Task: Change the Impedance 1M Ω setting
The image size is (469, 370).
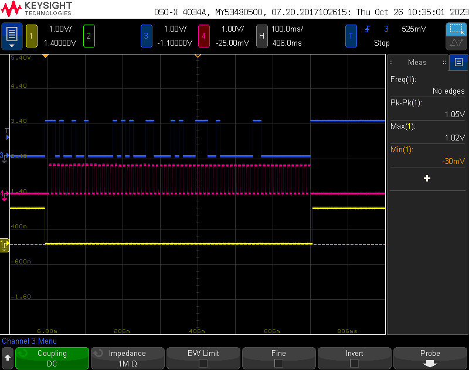Action: point(127,358)
